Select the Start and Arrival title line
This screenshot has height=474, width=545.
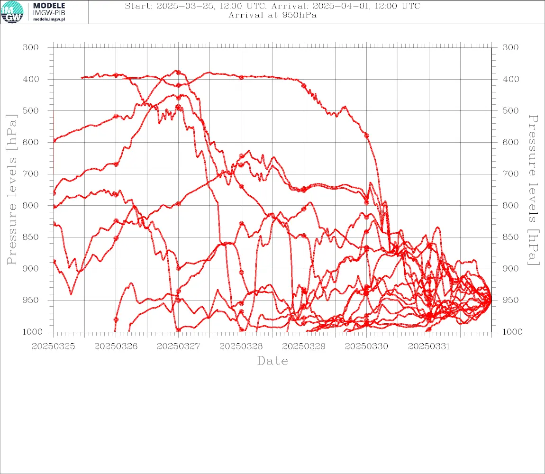coord(272,6)
